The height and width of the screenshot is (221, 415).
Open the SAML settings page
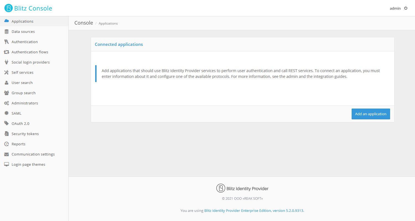tap(34, 113)
